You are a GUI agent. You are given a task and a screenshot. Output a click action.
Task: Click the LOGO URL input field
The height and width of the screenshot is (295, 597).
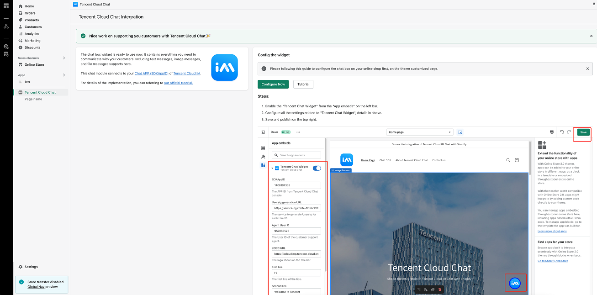coord(296,254)
